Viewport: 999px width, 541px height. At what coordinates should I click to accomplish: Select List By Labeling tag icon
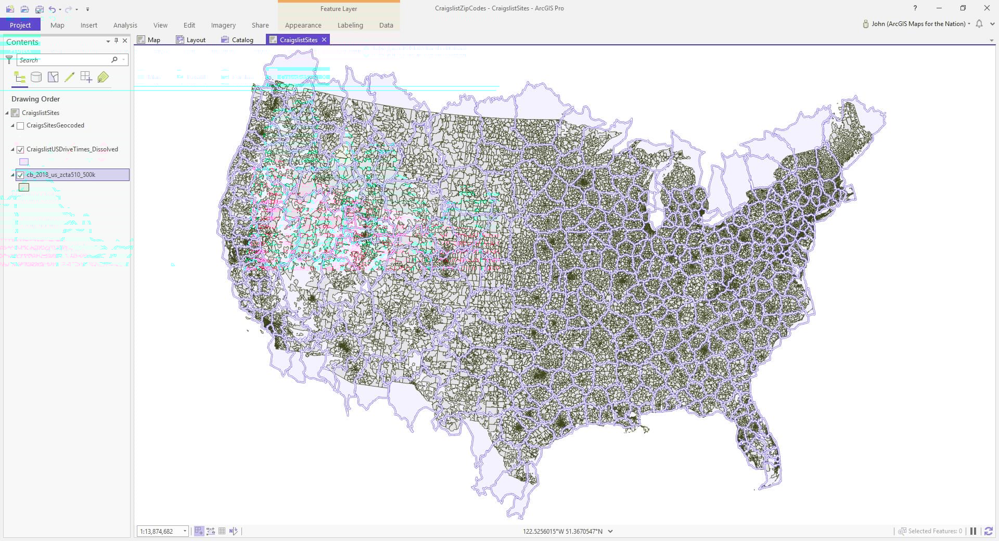[103, 78]
